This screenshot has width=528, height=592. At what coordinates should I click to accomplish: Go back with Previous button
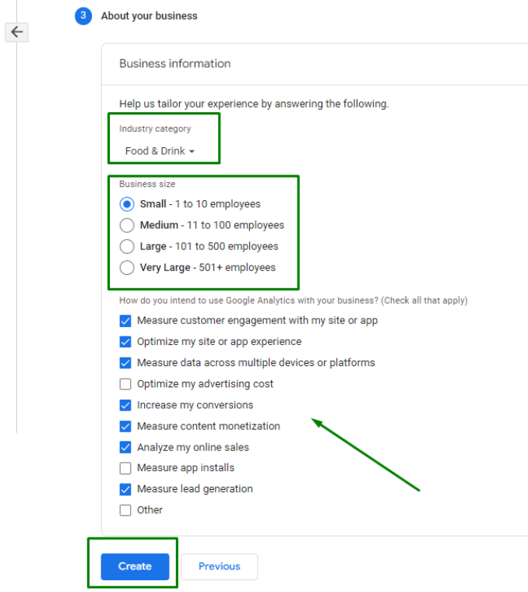click(220, 567)
